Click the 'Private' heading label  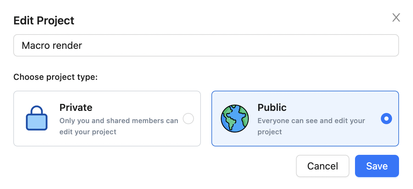coord(76,107)
